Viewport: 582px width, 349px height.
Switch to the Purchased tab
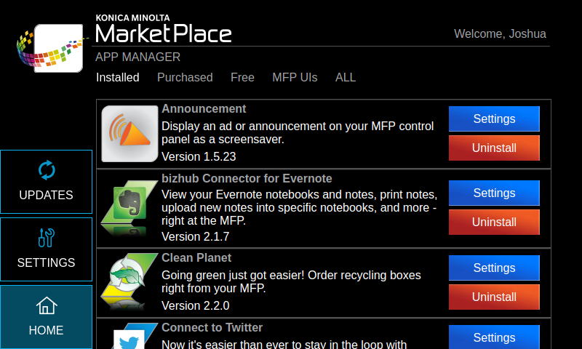185,77
